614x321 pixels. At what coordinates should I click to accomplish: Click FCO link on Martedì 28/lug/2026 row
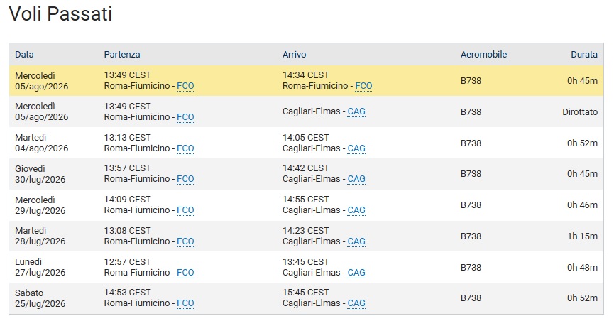click(185, 241)
